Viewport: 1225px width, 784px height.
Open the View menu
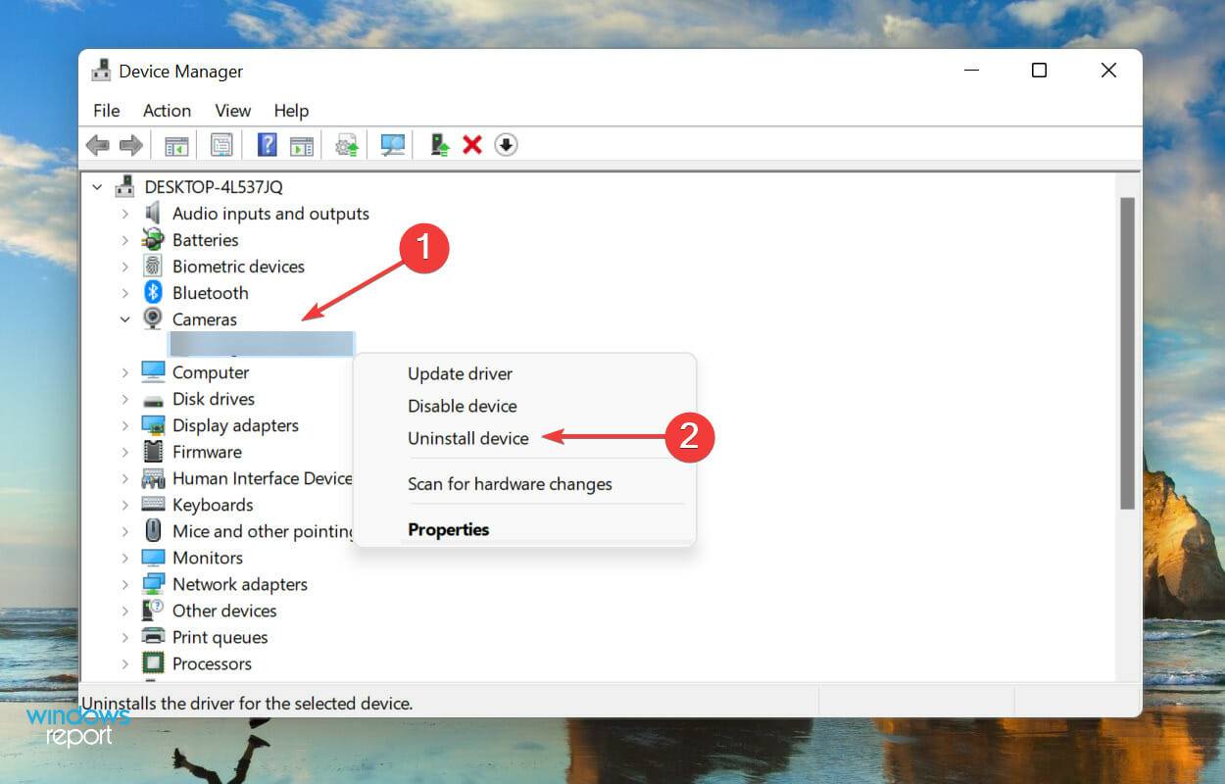coord(232,111)
